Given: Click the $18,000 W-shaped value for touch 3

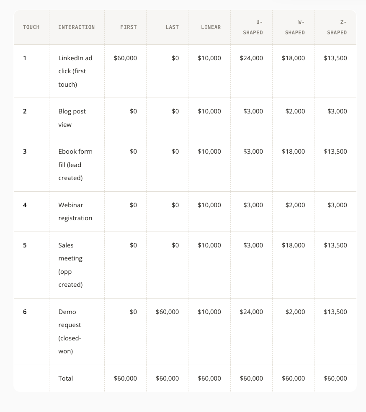Looking at the screenshot, I should 294,152.
